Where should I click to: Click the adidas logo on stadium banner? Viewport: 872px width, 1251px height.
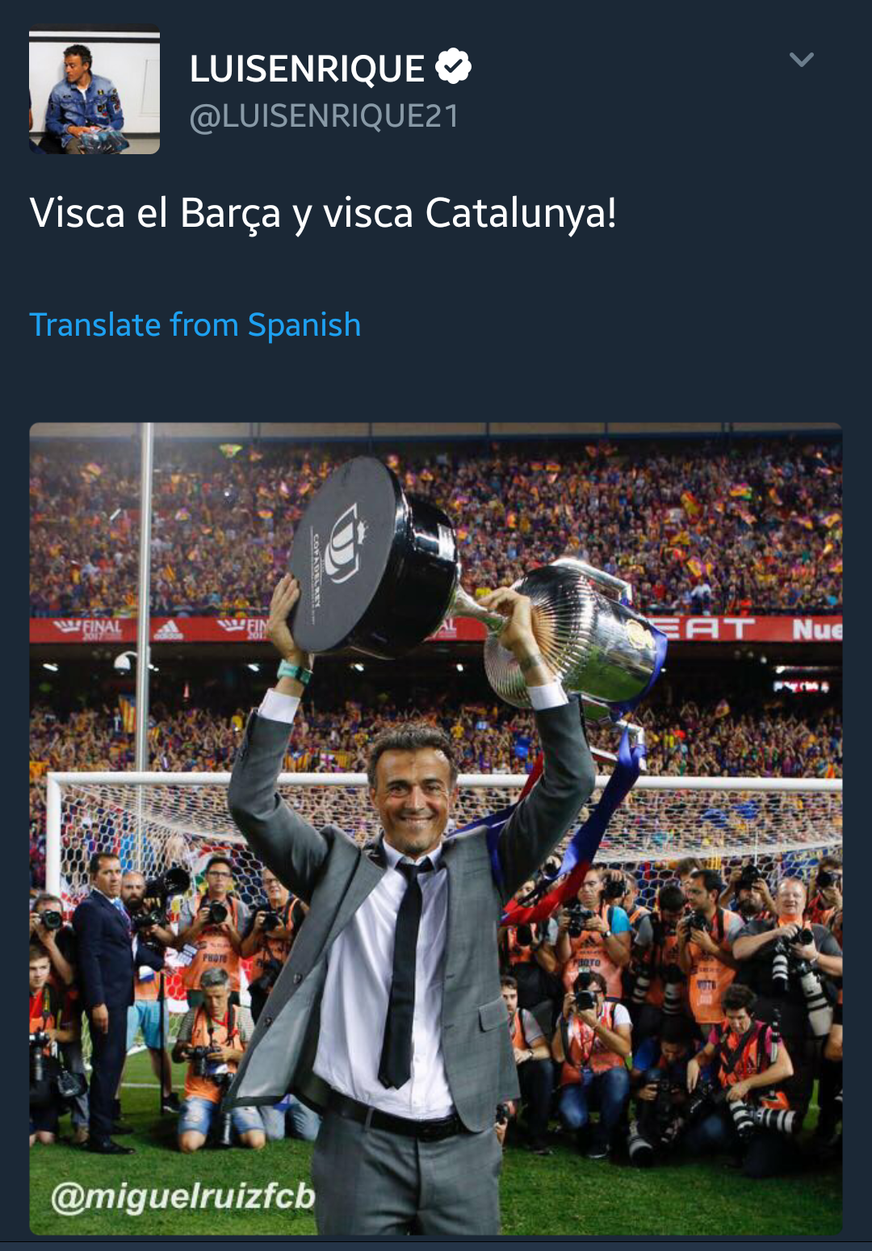169,629
